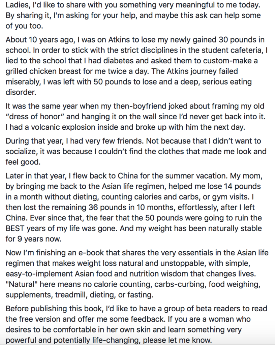Click the phrase "36 pounds in 10 months"
The height and width of the screenshot is (345, 275).
131,208
